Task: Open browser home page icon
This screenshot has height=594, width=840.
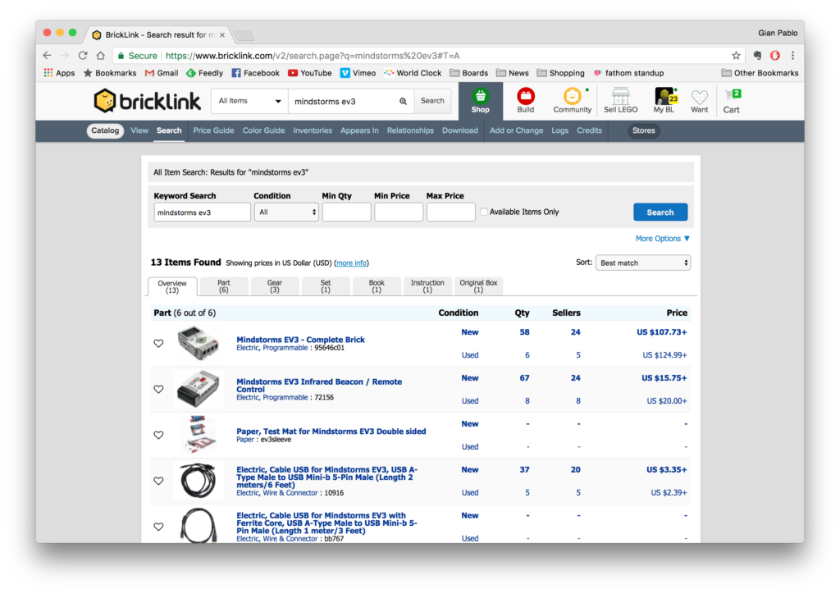Action: point(100,55)
